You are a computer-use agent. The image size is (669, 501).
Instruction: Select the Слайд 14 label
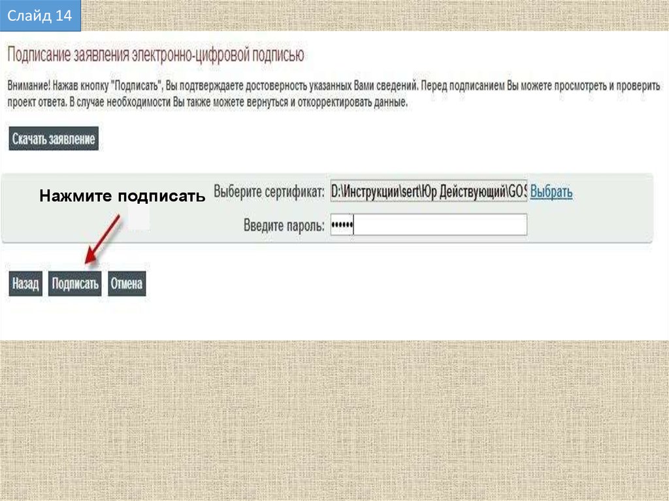40,16
